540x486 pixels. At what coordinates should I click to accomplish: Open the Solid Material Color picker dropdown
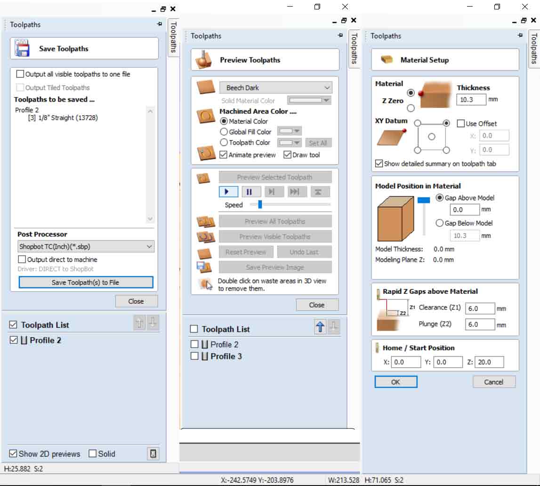[309, 100]
